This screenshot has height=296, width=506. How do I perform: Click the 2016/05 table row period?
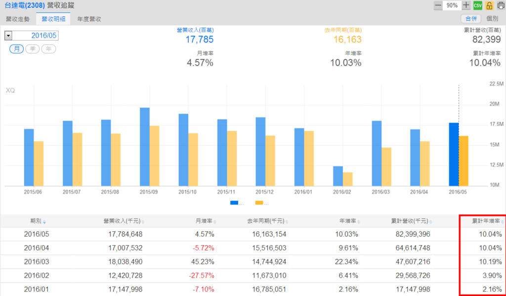tap(37, 234)
